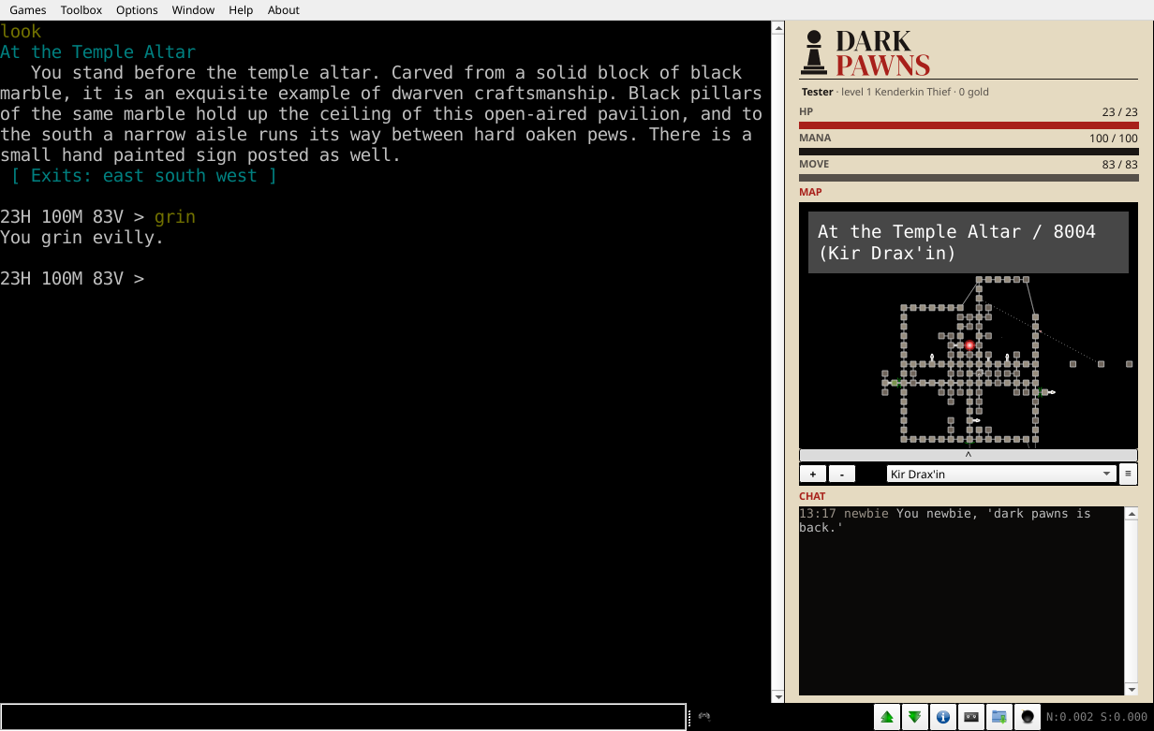Image resolution: width=1154 pixels, height=731 pixels.
Task: Open the Games menu
Action: (x=27, y=10)
